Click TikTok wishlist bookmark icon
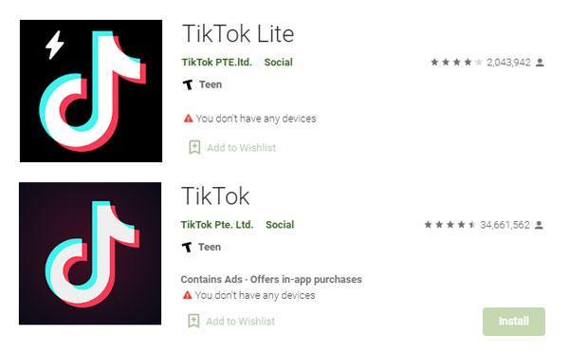569x353 pixels. click(193, 321)
